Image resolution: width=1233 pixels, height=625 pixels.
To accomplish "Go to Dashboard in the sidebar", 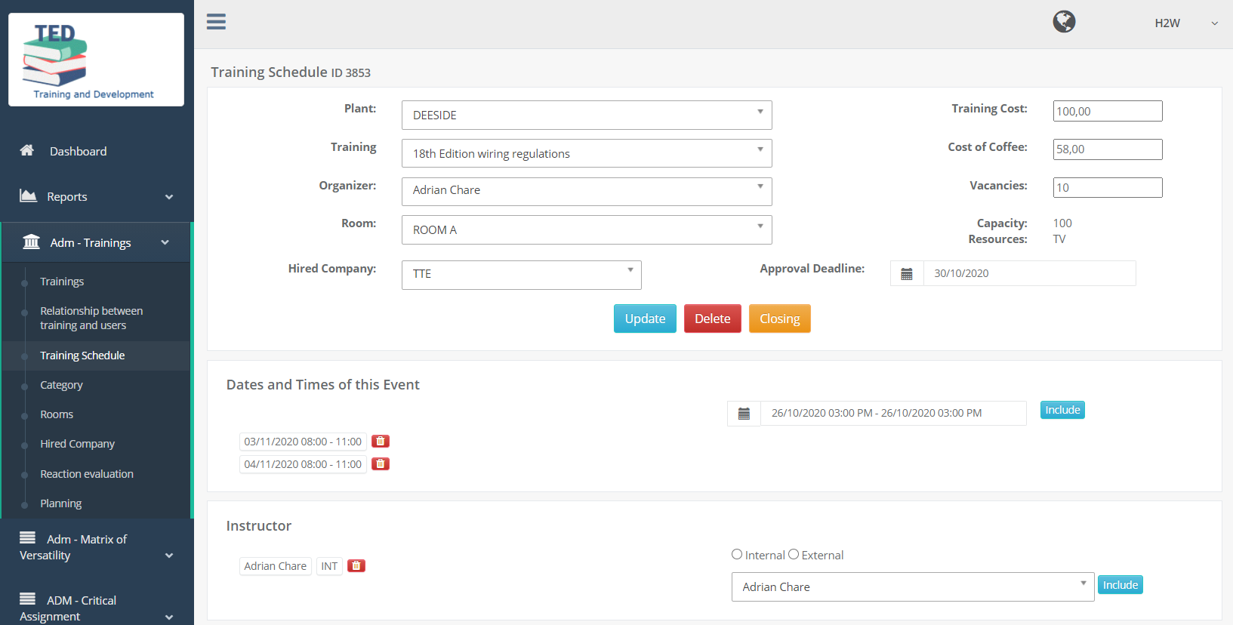I will [78, 152].
